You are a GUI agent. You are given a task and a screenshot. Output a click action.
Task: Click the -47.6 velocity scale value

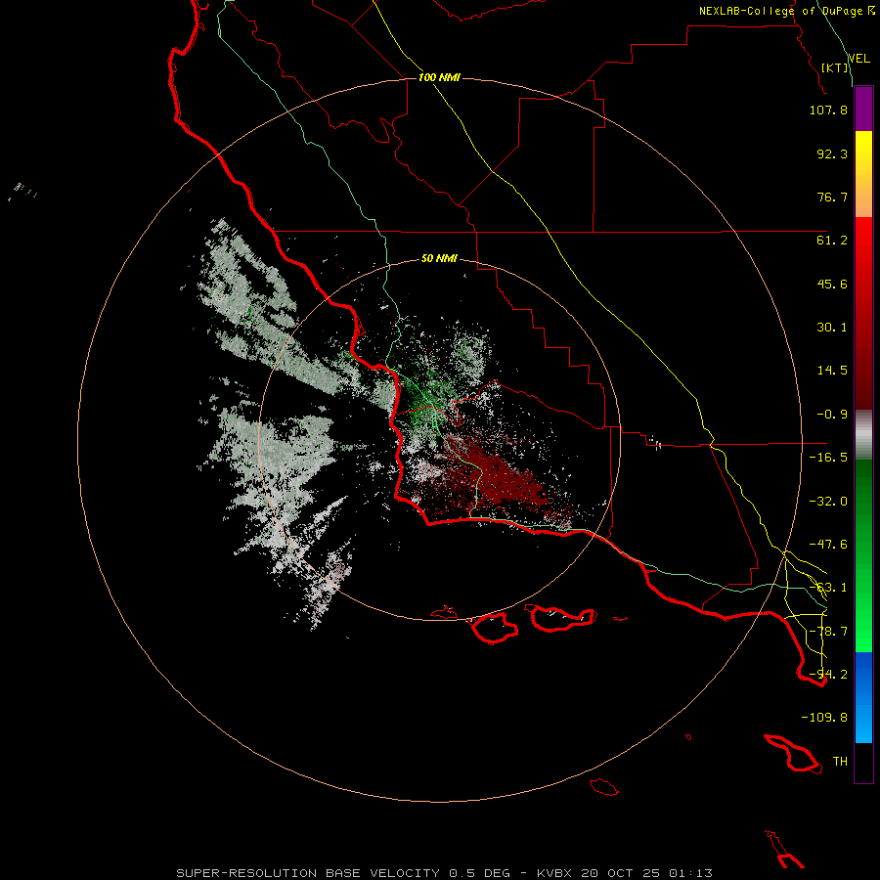(x=828, y=545)
